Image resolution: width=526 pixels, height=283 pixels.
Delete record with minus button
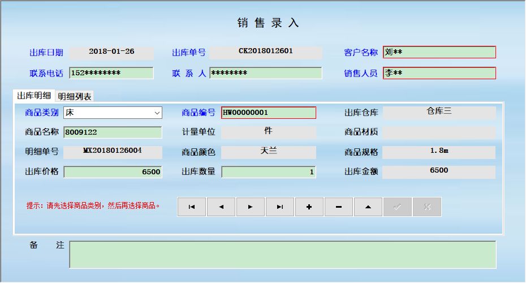339,207
